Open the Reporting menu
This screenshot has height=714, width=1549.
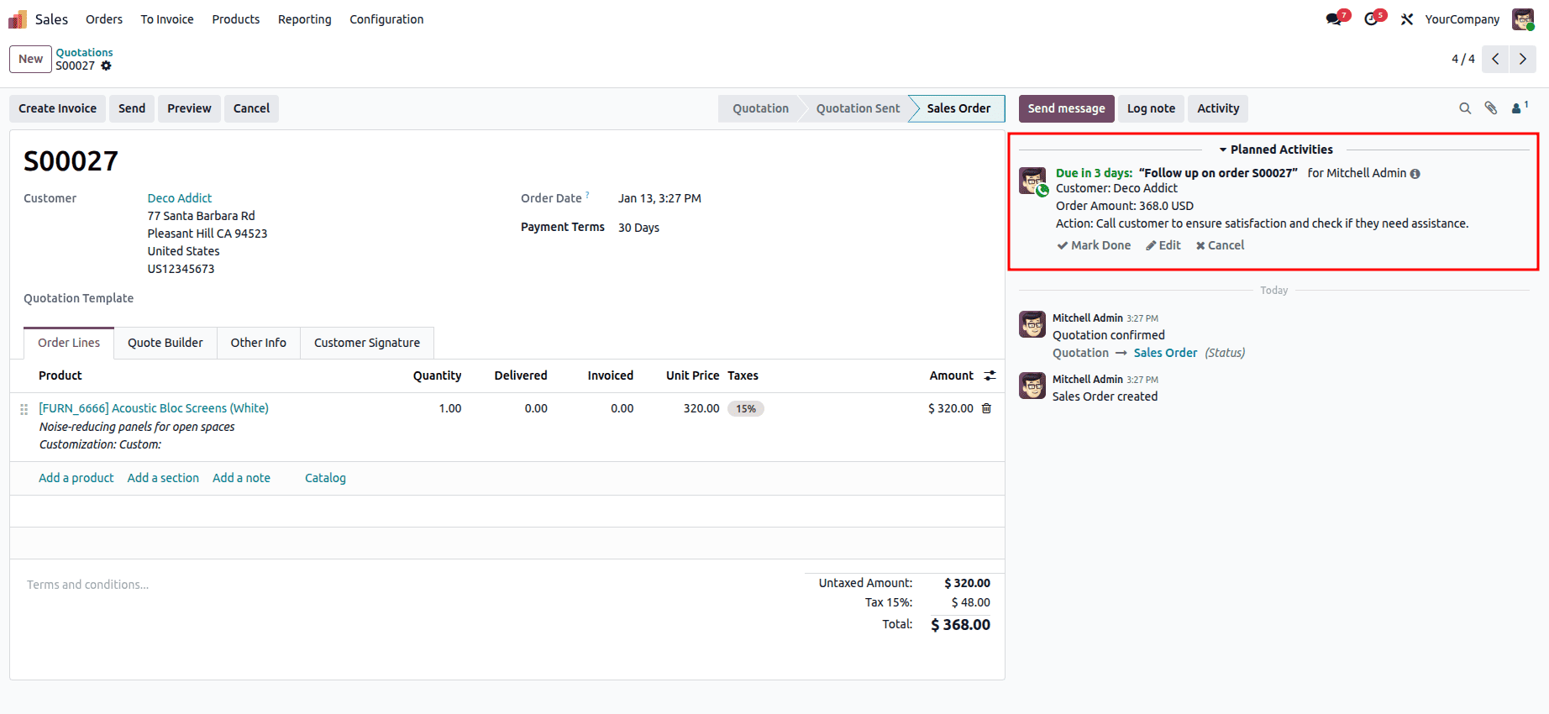304,19
